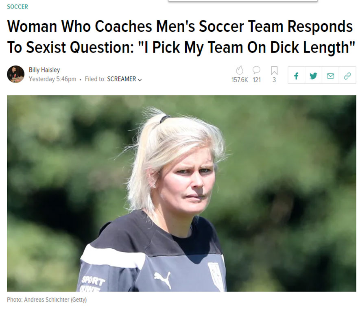Click the article headline about soccer coach
358x314 pixels.
pyautogui.click(x=180, y=37)
